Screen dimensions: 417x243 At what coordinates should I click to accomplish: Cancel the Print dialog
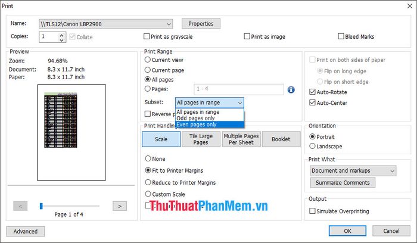[x=391, y=230]
